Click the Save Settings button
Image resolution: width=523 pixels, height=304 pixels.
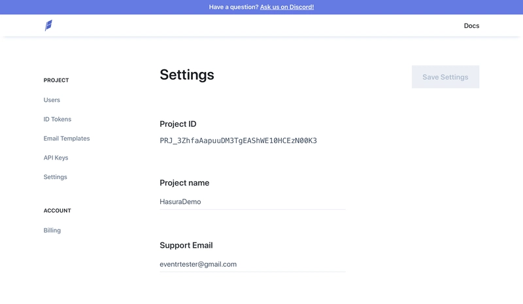445,76
